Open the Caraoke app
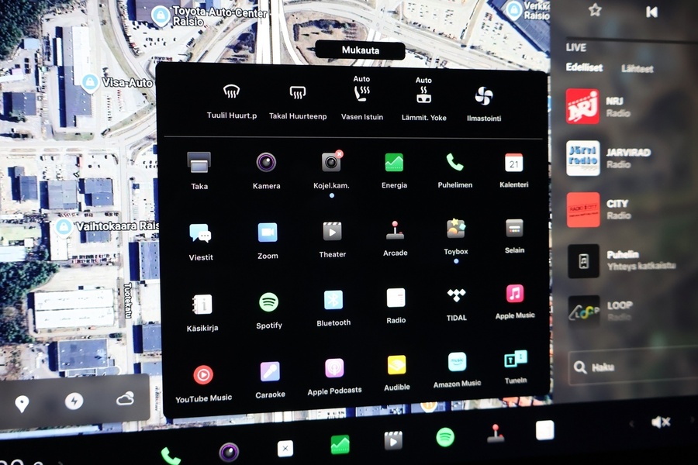 coord(270,371)
